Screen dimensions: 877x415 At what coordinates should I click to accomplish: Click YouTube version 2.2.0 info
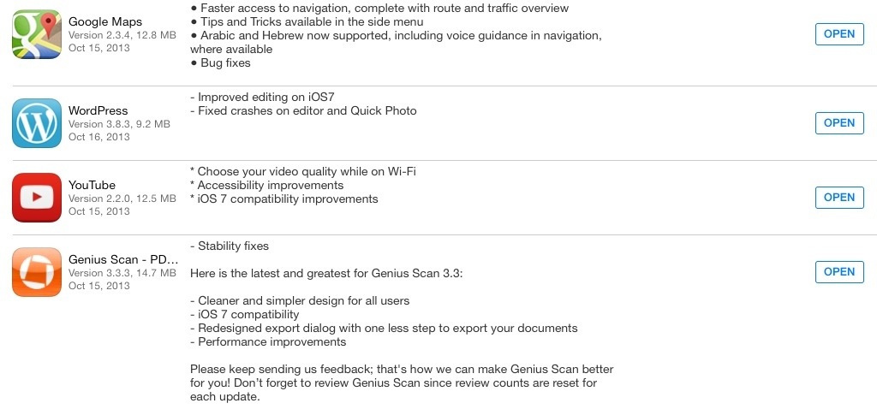coord(122,199)
